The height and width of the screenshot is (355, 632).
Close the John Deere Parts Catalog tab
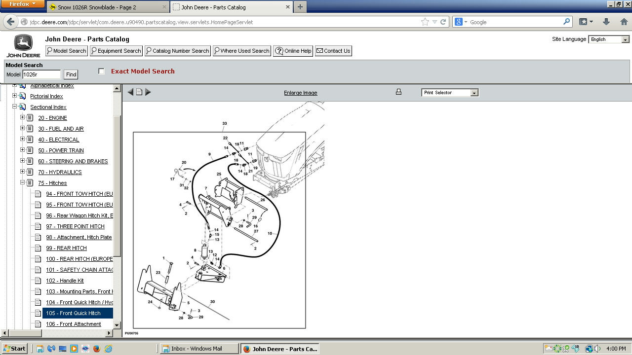(x=288, y=7)
